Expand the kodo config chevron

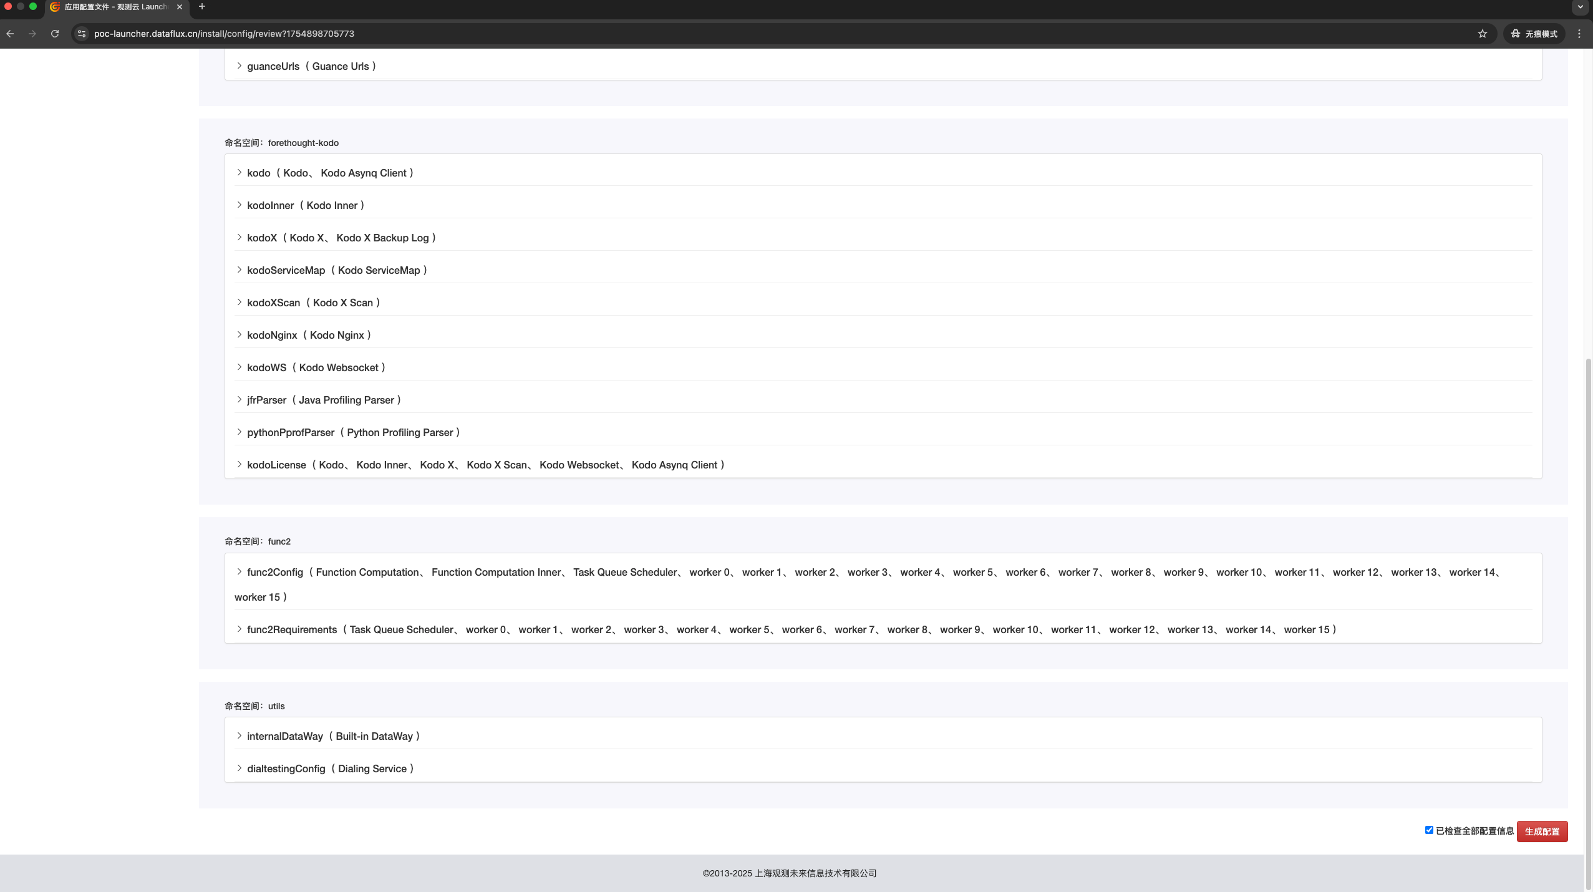(x=239, y=172)
